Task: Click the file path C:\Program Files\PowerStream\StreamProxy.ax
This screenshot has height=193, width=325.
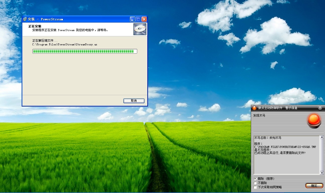Action: (65, 44)
